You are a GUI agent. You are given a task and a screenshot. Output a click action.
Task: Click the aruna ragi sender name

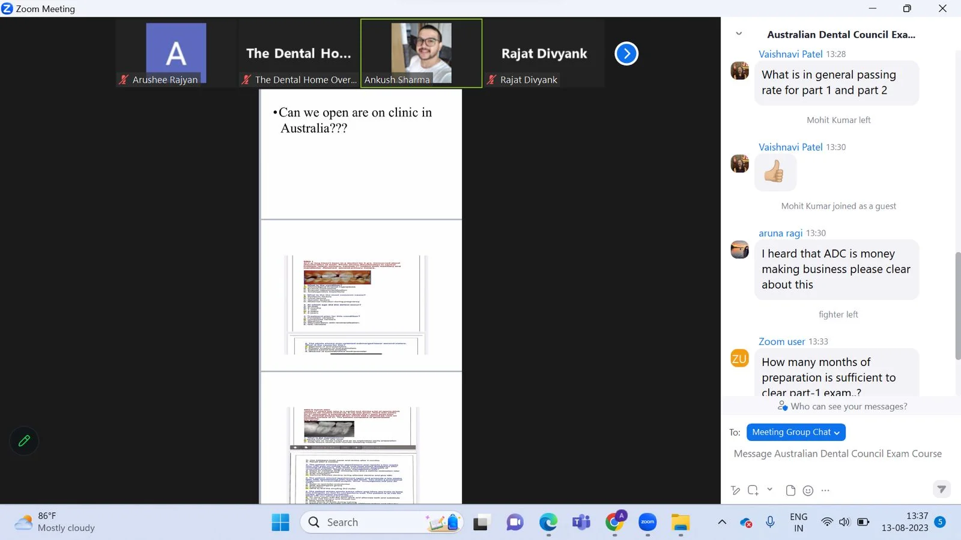tap(780, 233)
